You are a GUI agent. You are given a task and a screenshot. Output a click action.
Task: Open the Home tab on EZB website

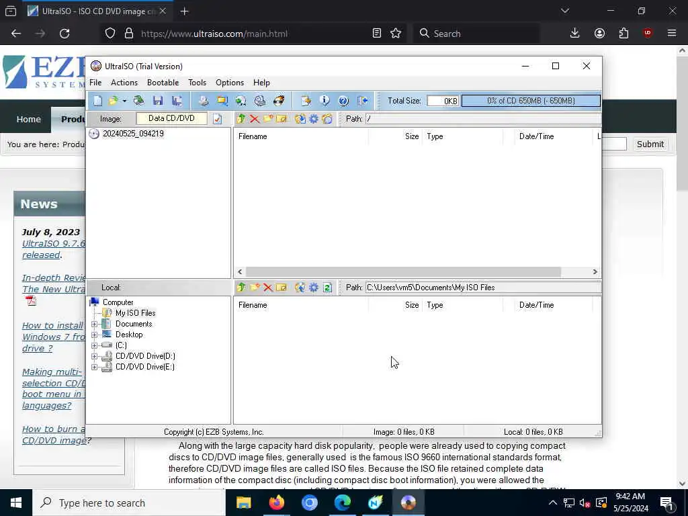tap(28, 120)
